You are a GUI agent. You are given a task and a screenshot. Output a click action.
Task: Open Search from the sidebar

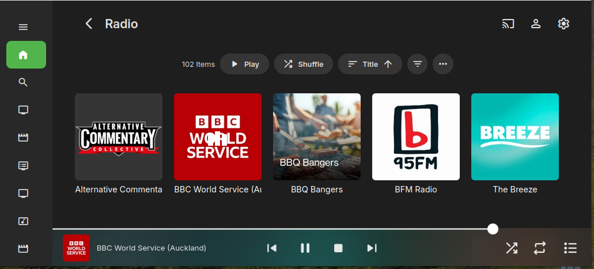23,82
